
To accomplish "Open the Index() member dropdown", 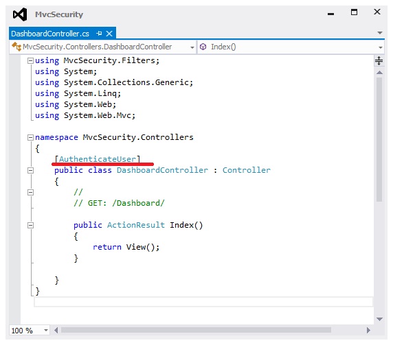I will [380, 47].
